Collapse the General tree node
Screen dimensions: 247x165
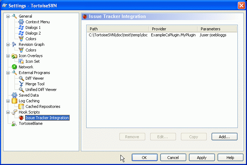[8, 16]
